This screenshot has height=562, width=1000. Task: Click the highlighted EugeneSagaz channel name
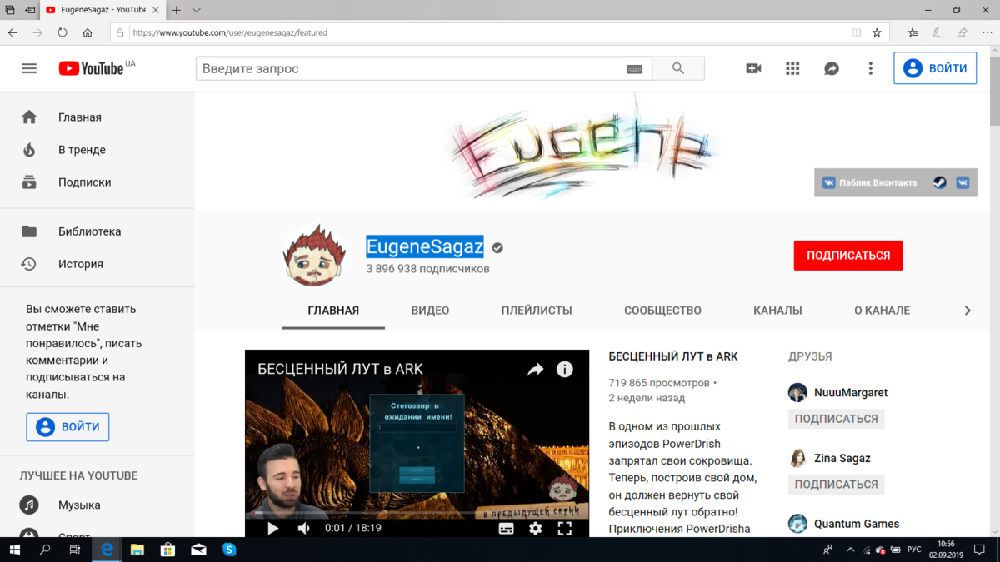click(425, 246)
